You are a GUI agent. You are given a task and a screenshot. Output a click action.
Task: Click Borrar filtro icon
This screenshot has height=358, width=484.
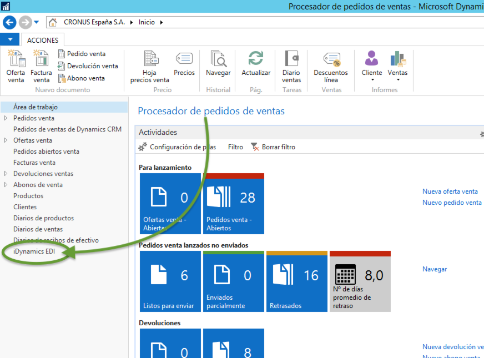(255, 147)
